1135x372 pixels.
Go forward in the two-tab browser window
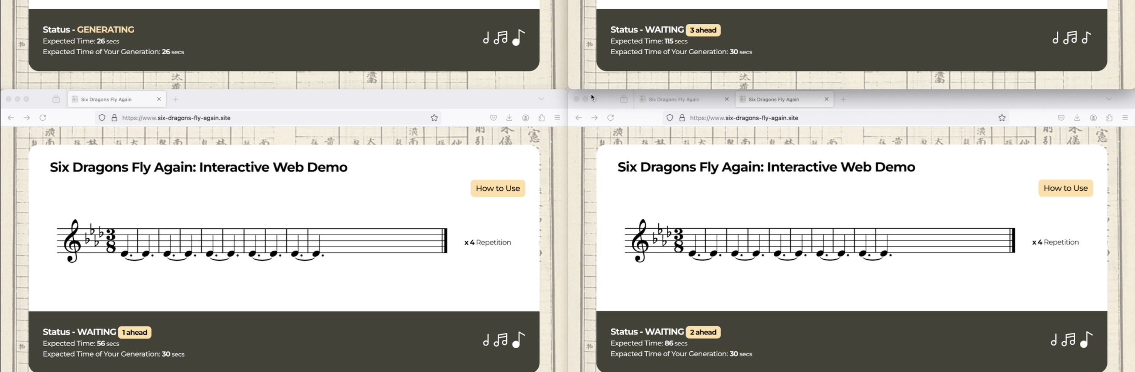[x=595, y=118]
